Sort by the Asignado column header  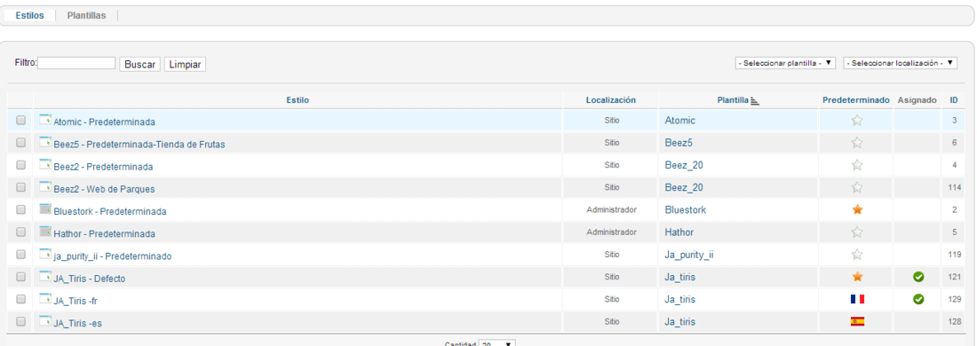(917, 99)
